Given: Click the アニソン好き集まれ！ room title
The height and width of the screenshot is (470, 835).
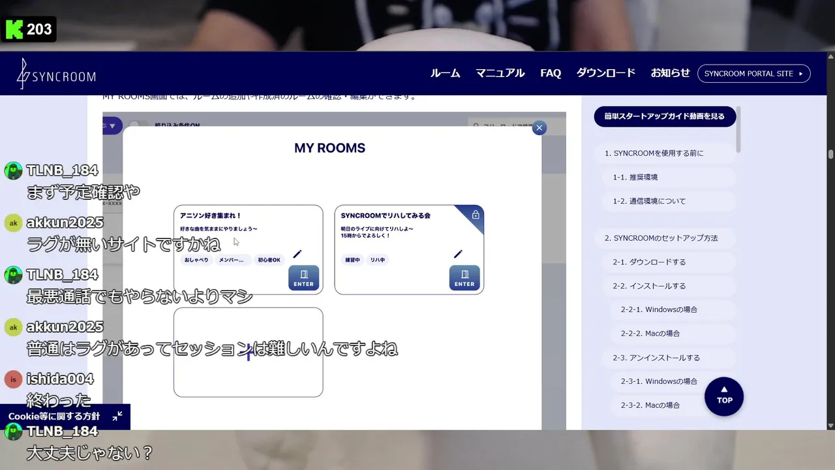Looking at the screenshot, I should pos(211,215).
